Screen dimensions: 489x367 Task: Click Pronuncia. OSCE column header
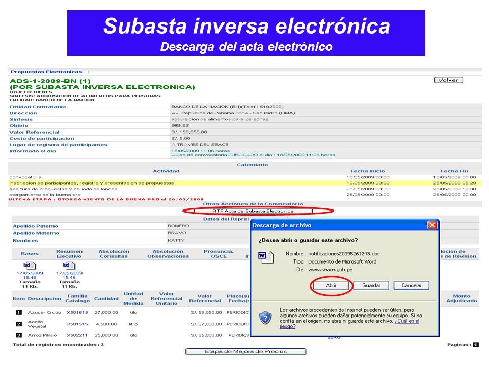pyautogui.click(x=219, y=254)
